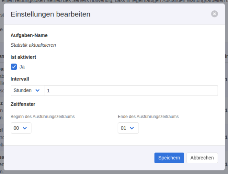The image size is (228, 174).
Task: Click the Zeitfenster heading
Action: click(23, 104)
